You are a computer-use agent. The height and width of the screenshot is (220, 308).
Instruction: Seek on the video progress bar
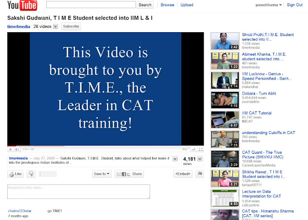(105, 146)
